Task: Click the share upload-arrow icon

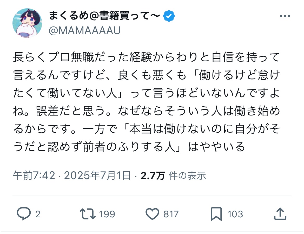Action: click(x=280, y=214)
